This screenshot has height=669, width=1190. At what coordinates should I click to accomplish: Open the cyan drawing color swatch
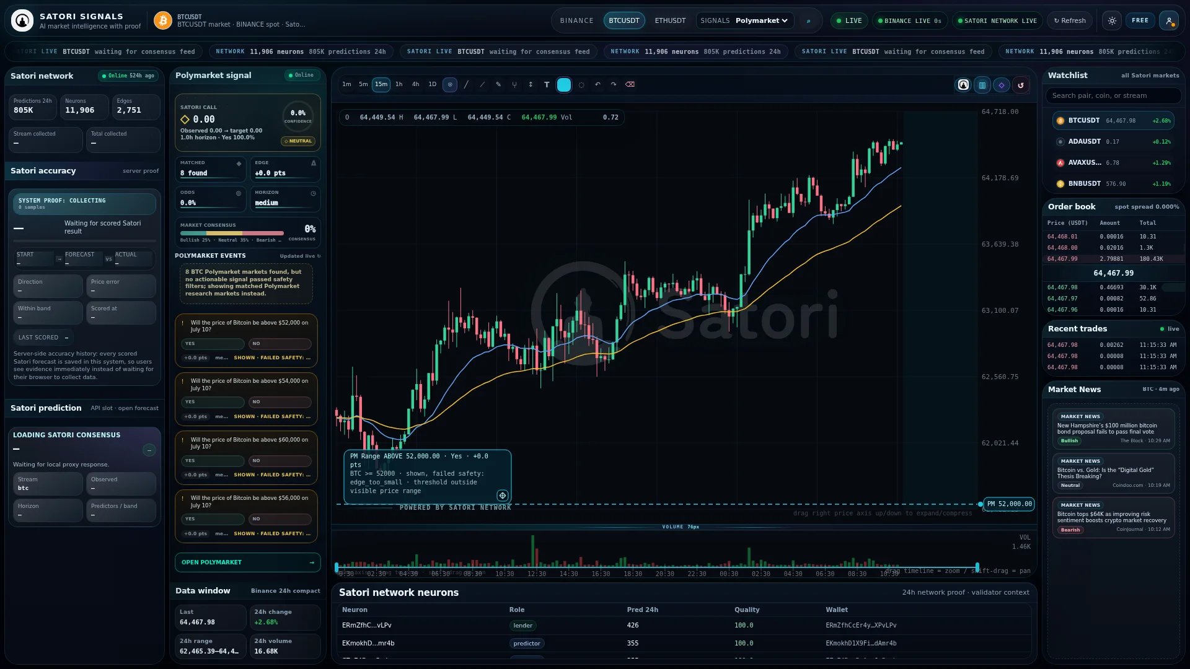(x=564, y=85)
